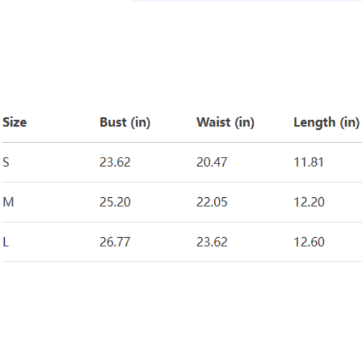Click the length value 12.20
Image resolution: width=362 pixels, height=362 pixels.
click(x=309, y=202)
